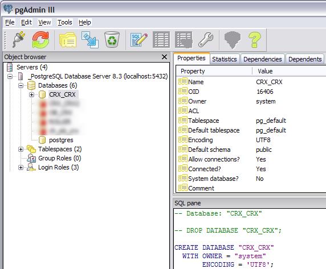Click the pgAdmin elephant title bar icon
This screenshot has height=269, width=326.
tap(8, 9)
